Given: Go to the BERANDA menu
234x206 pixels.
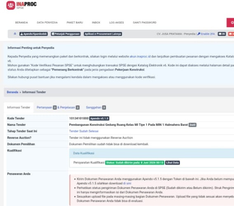Looking at the screenshot, I should click(21, 23).
